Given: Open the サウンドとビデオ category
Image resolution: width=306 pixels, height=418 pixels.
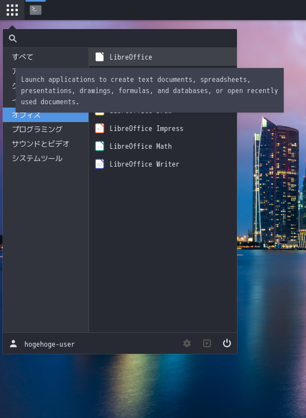Looking at the screenshot, I should 46,144.
